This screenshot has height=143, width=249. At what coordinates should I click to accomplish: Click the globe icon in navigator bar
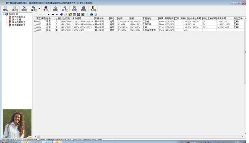tap(92, 15)
